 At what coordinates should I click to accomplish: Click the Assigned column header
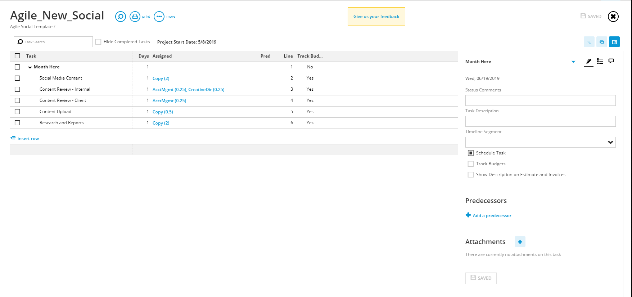click(162, 56)
